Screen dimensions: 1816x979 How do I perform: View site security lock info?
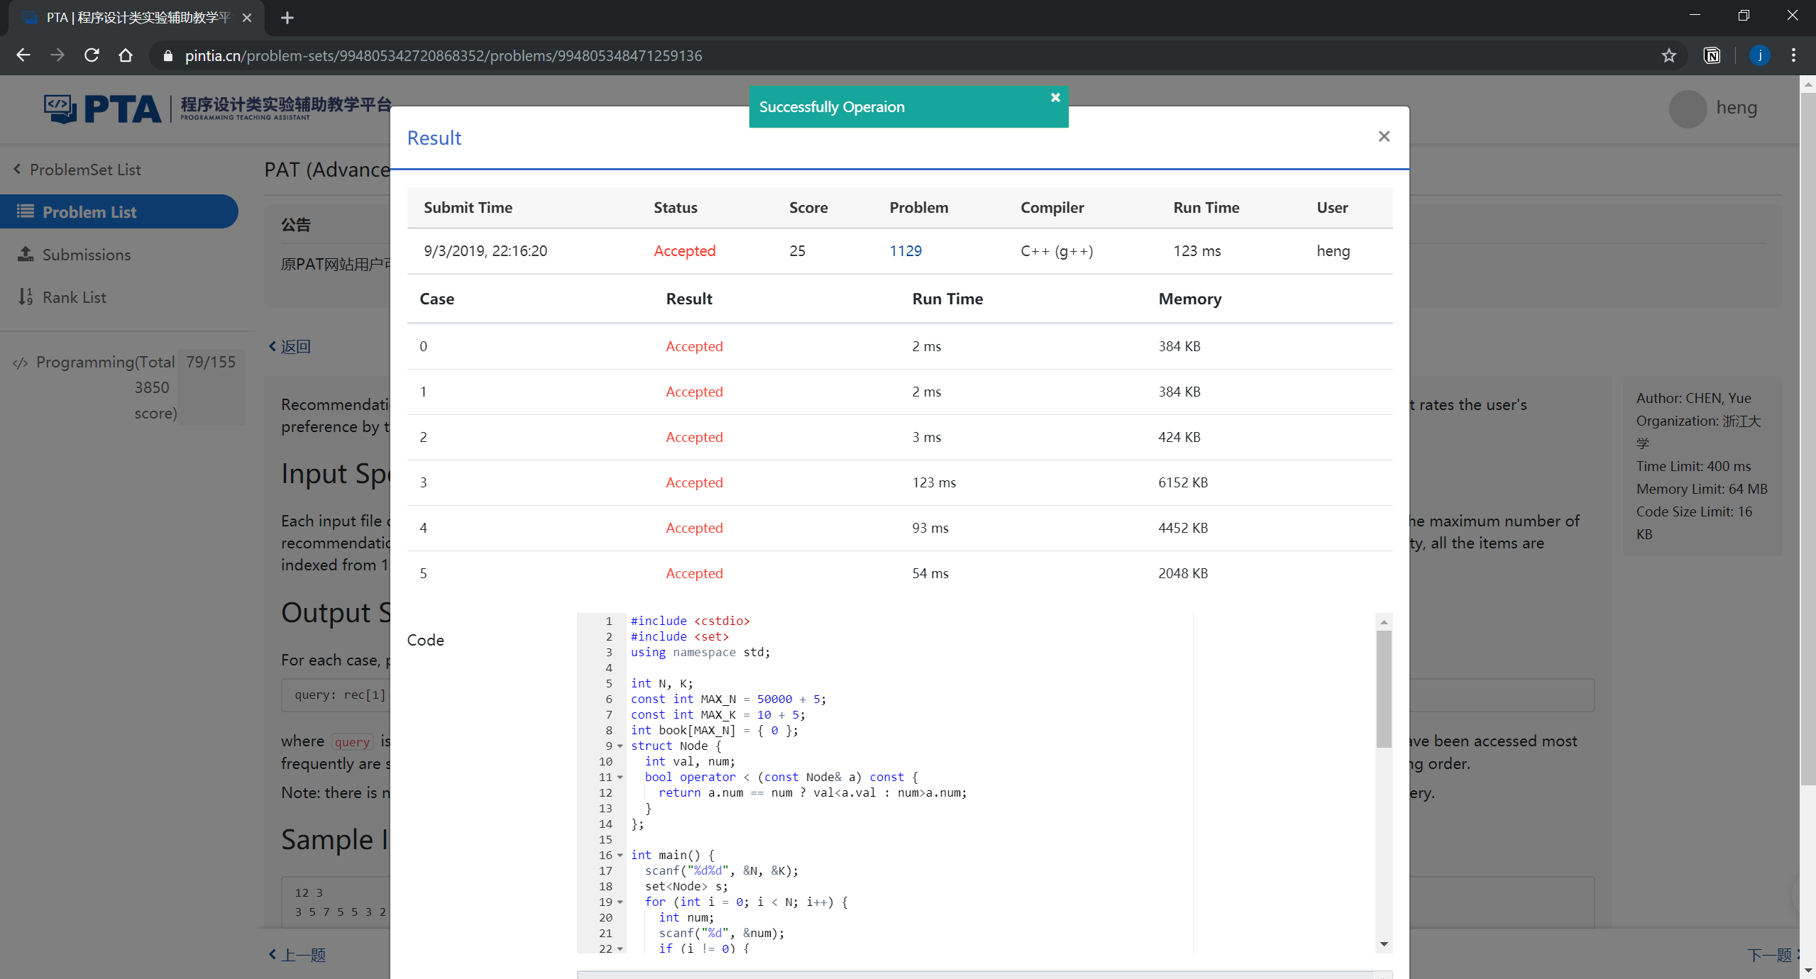click(168, 55)
